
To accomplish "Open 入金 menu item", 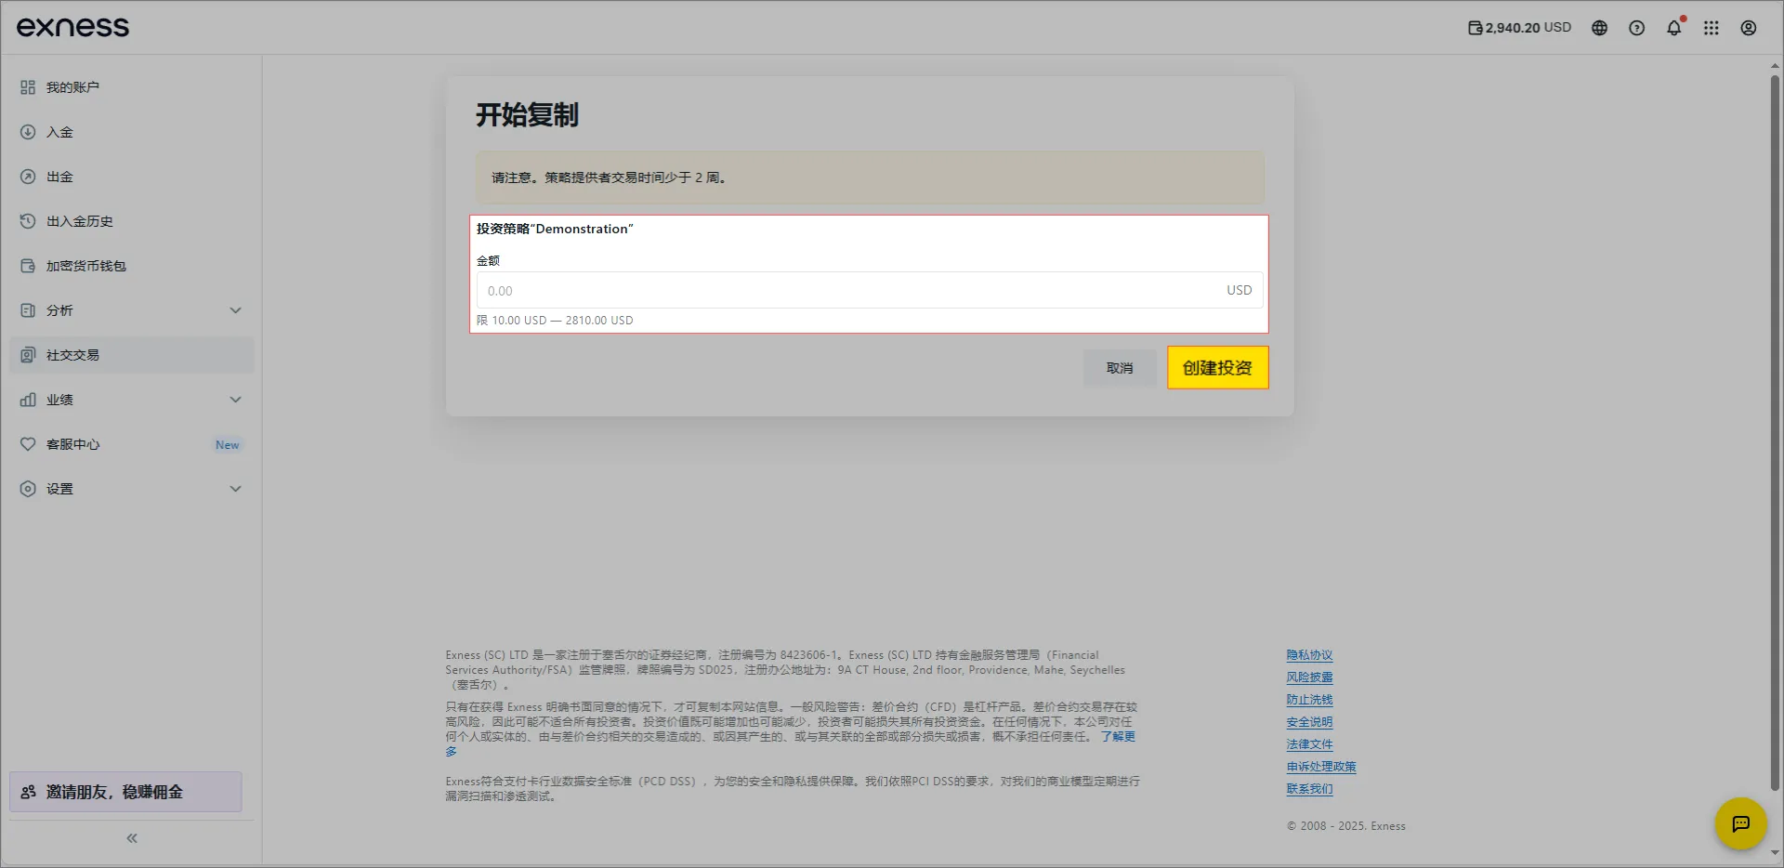I will click(x=131, y=132).
